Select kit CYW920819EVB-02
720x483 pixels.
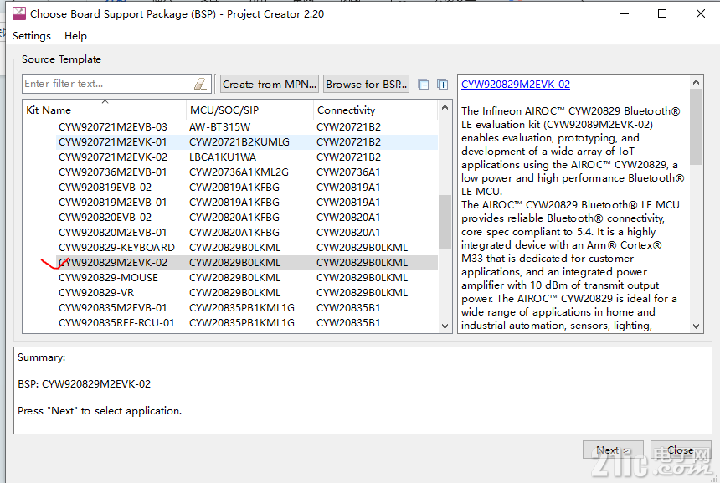click(105, 188)
